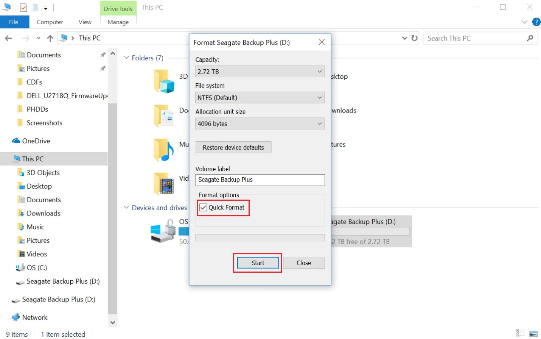Open the File menu tab

(x=14, y=22)
